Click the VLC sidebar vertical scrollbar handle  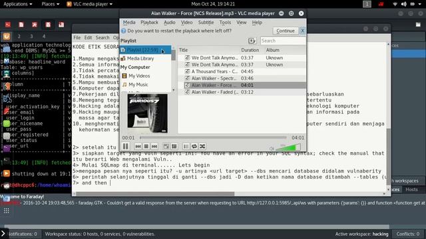tap(174, 55)
